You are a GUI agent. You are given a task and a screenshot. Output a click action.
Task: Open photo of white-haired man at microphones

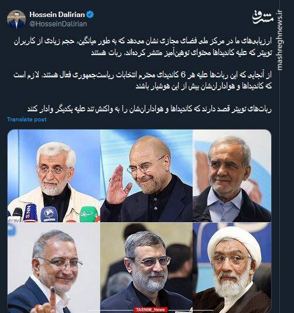54,176
